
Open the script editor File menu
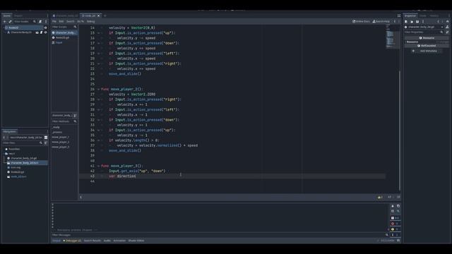tap(54, 22)
